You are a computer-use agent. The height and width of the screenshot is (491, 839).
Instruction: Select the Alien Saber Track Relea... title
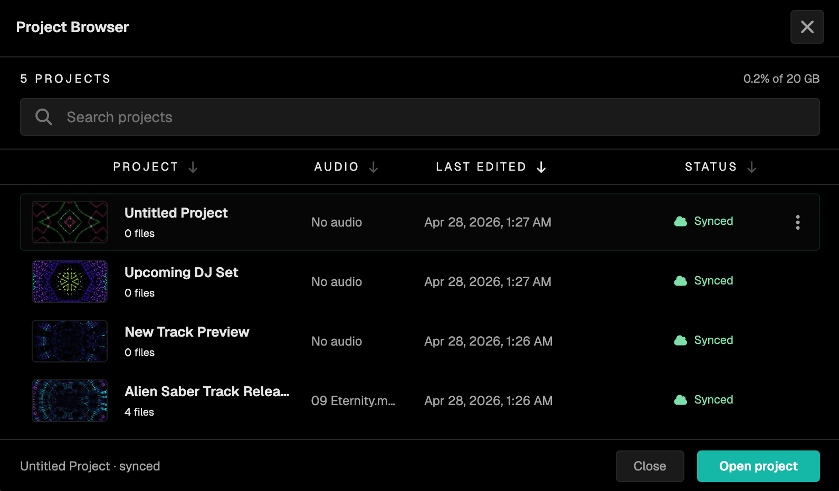pos(207,391)
